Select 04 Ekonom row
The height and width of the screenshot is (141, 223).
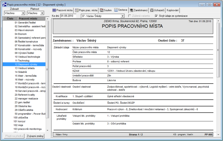(24, 34)
